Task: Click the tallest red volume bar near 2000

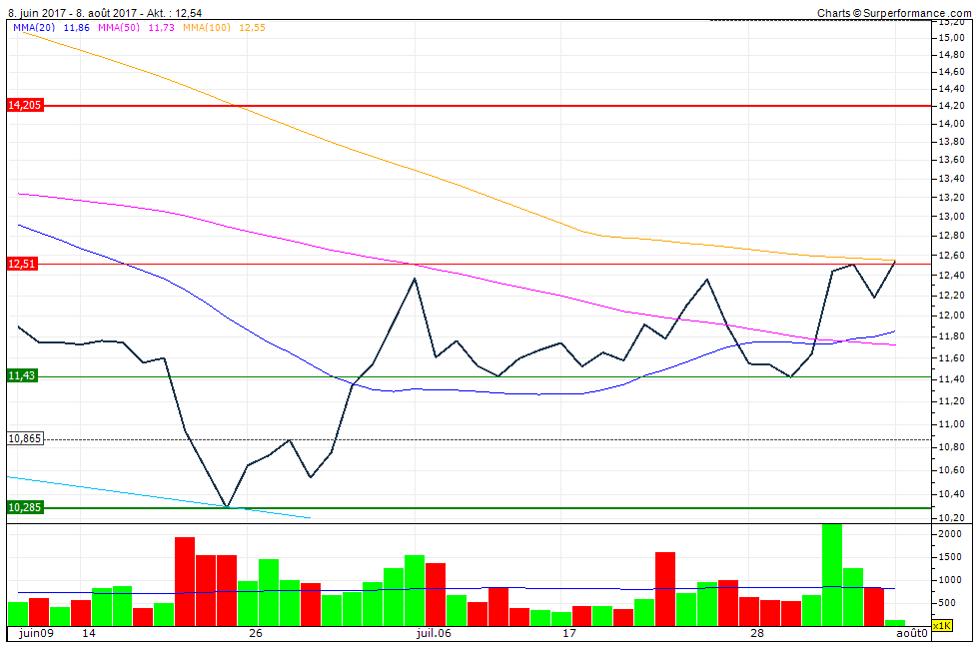Action: pos(185,581)
